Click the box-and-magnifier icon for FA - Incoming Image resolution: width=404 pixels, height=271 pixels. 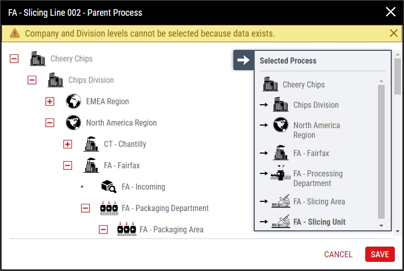(x=109, y=187)
